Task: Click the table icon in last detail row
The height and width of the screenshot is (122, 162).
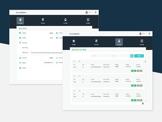Action: pos(20,68)
